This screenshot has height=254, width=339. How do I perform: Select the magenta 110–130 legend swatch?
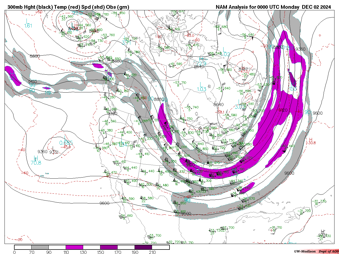click(x=74, y=247)
